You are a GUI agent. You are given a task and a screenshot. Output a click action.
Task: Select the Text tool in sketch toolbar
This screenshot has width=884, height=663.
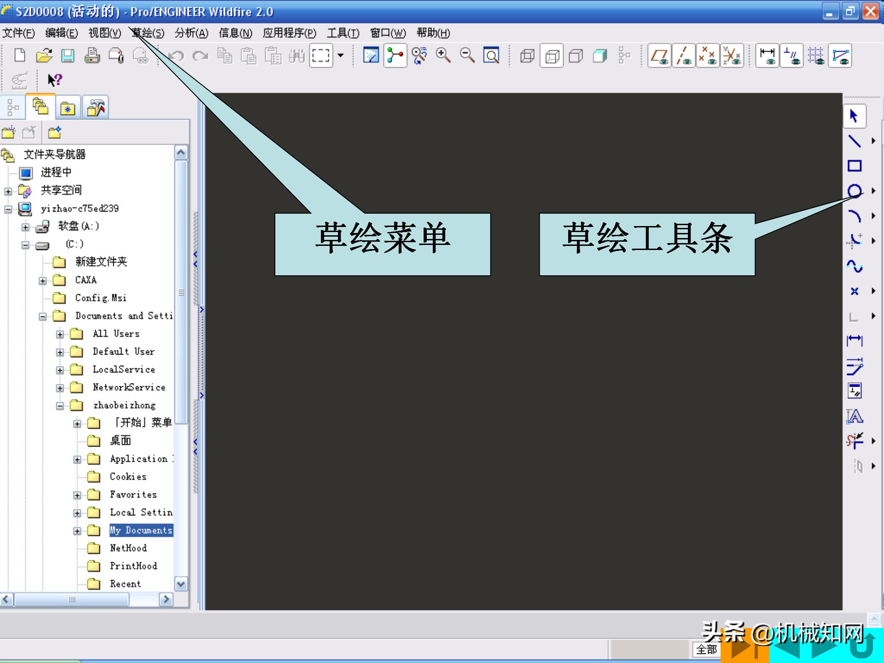855,417
